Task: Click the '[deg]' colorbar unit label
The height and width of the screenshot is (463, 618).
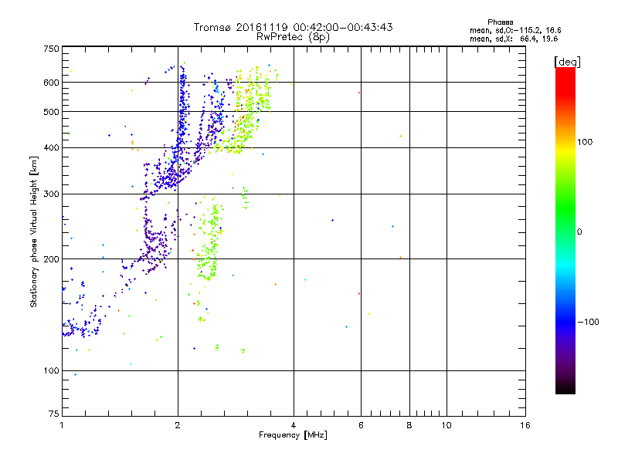Action: pos(567,62)
